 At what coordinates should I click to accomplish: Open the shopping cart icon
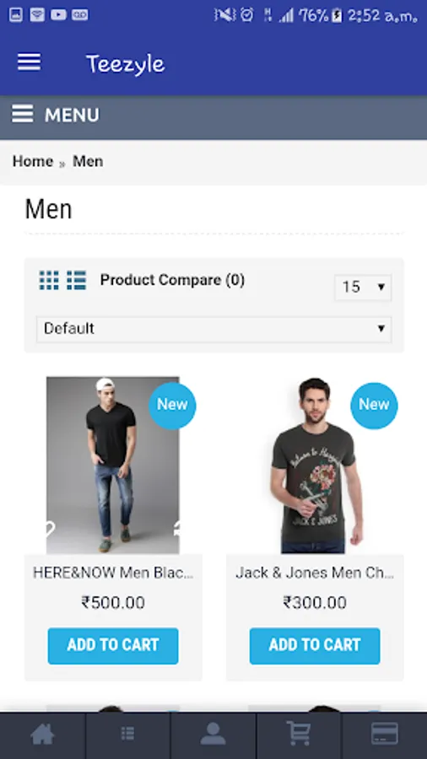pos(299,734)
